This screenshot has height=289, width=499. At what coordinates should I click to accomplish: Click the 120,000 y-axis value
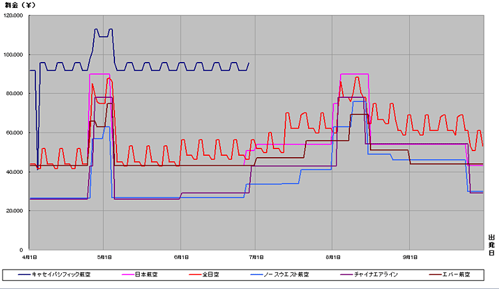click(13, 15)
